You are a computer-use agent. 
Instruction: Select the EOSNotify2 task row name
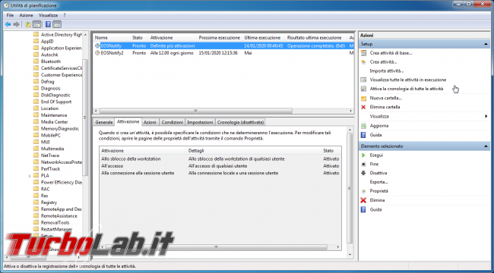[x=112, y=53]
